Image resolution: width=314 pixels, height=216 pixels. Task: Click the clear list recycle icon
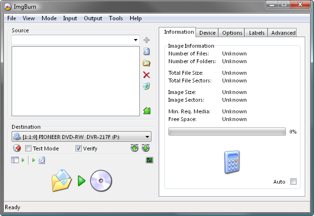147,86
